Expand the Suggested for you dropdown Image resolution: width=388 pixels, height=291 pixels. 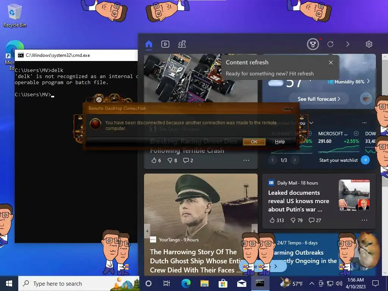(x=311, y=123)
